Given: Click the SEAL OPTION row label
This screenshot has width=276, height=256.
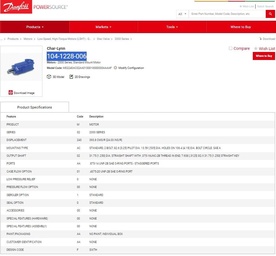Looking at the screenshot, I should [15, 203].
